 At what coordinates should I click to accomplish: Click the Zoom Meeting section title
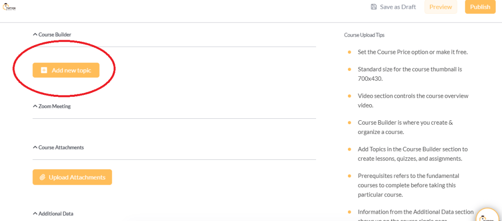(54, 106)
